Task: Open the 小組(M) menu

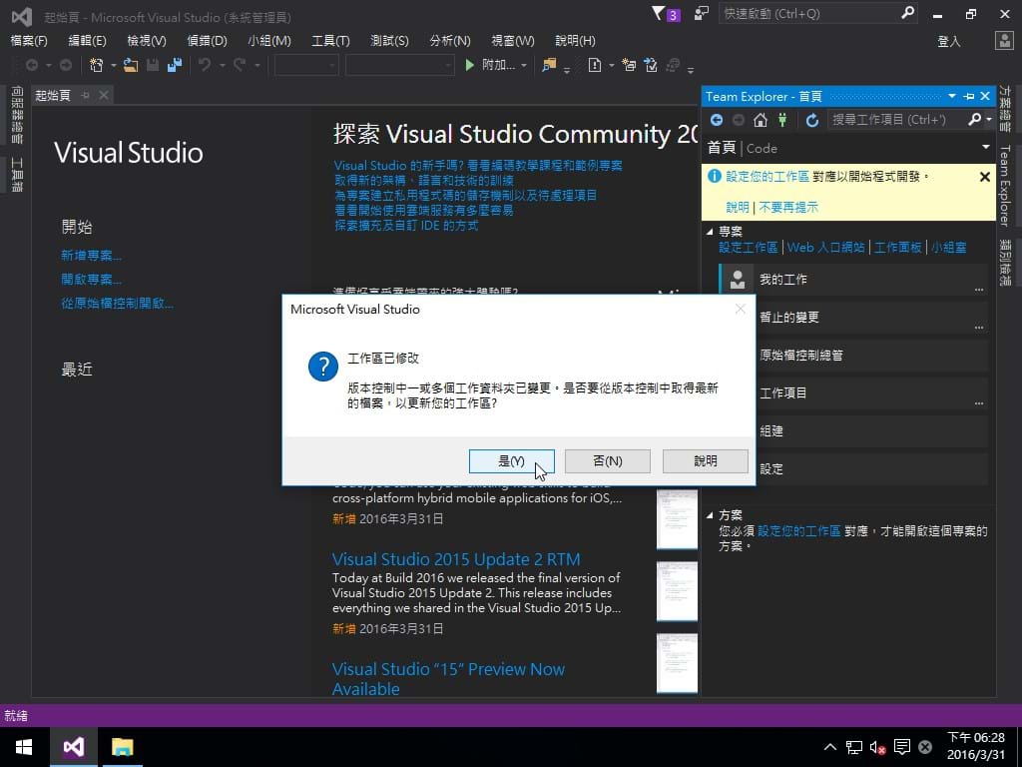Action: click(269, 40)
